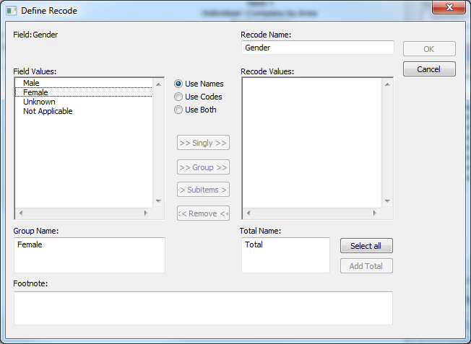The height and width of the screenshot is (344, 471).
Task: Click in the Recode Name field
Action: click(x=317, y=48)
